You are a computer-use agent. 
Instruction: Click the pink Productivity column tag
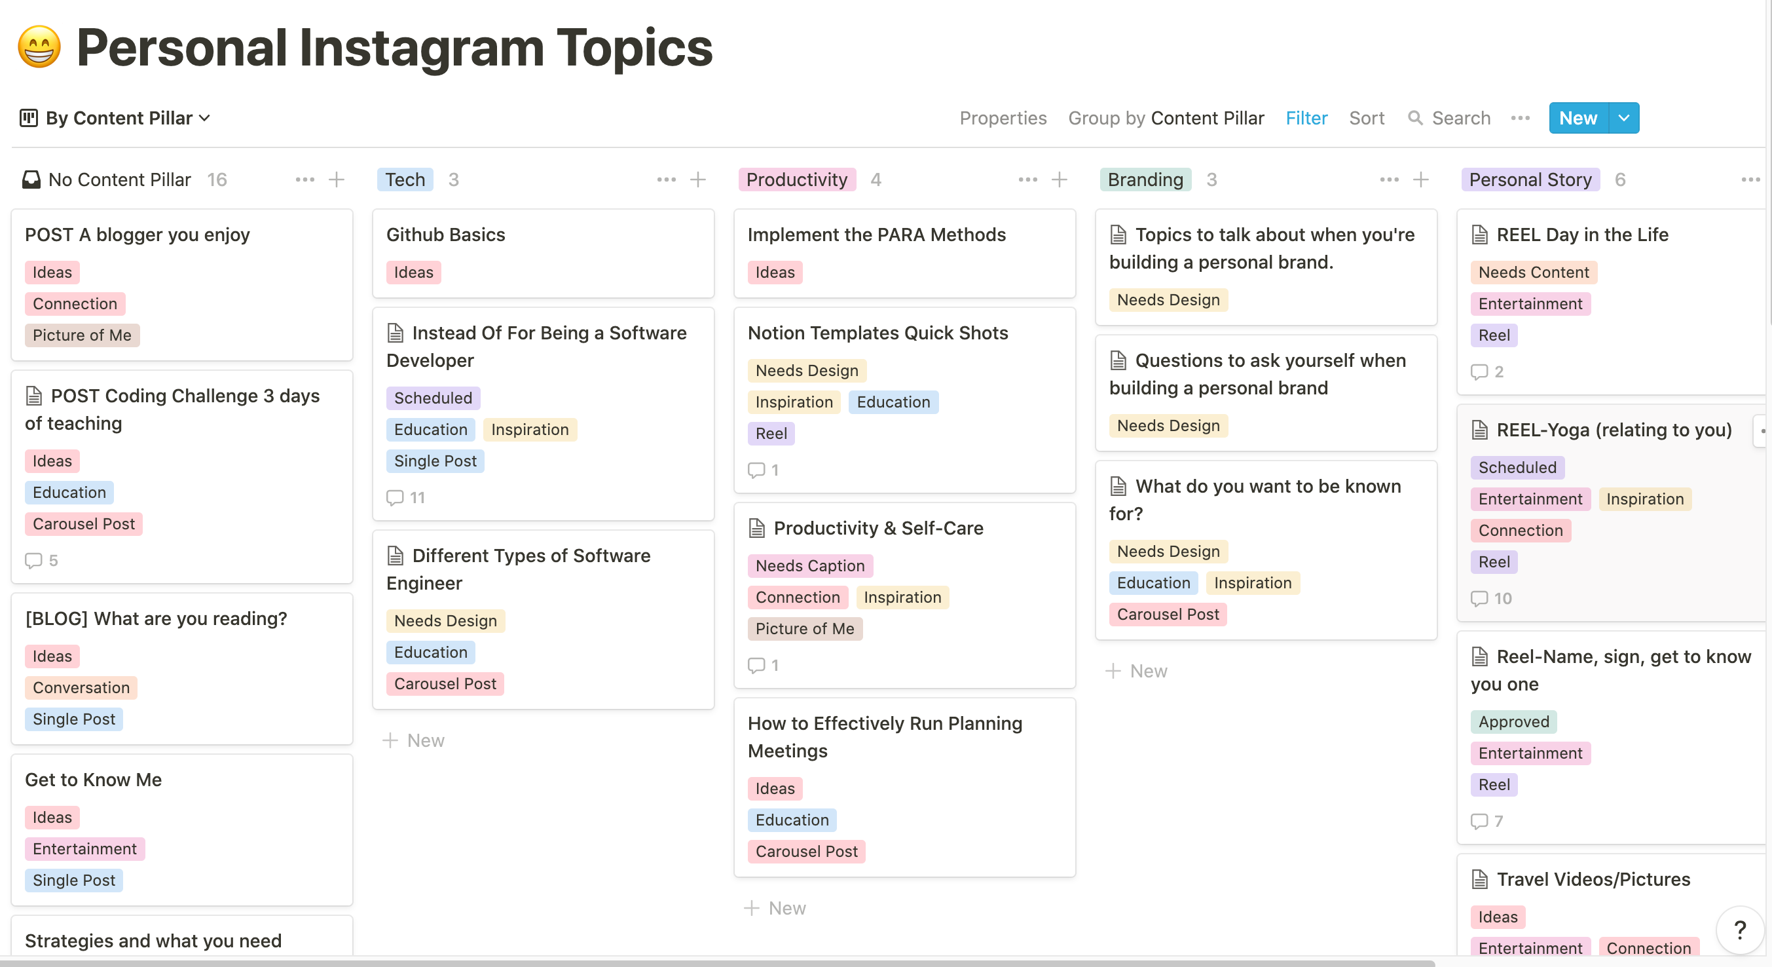pos(796,180)
